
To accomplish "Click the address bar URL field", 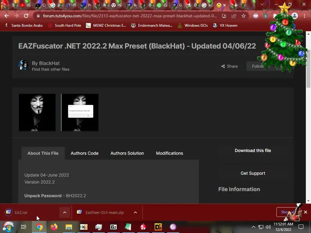I will (x=130, y=16).
